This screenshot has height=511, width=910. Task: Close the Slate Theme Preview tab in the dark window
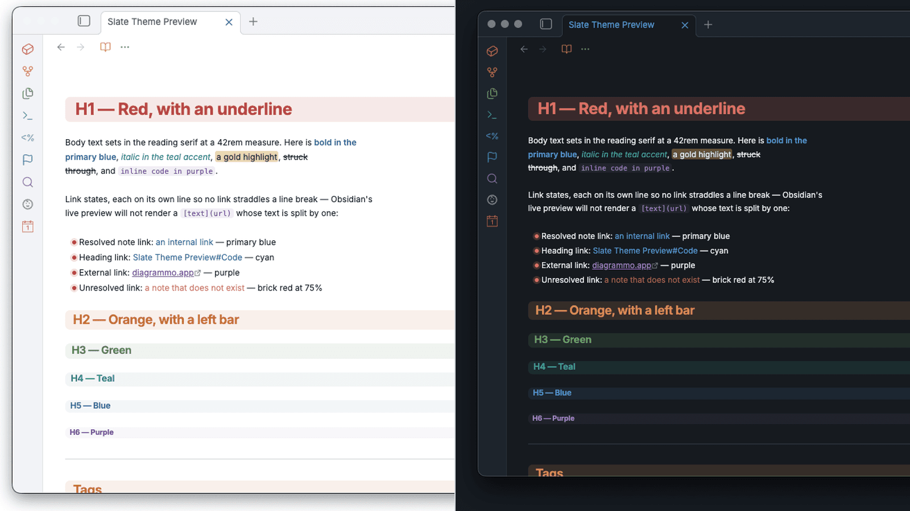[x=685, y=25]
